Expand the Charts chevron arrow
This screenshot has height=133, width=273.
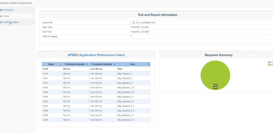click(x=32, y=16)
